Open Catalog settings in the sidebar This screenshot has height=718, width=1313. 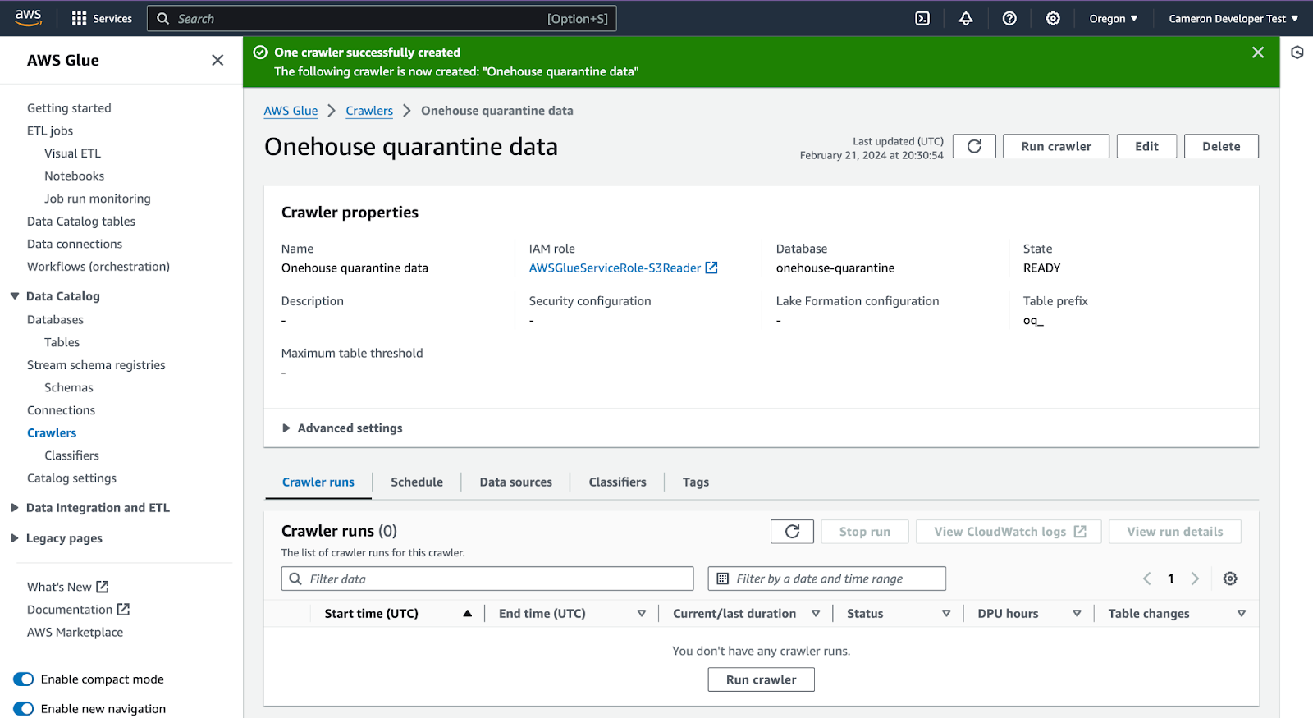coord(71,478)
